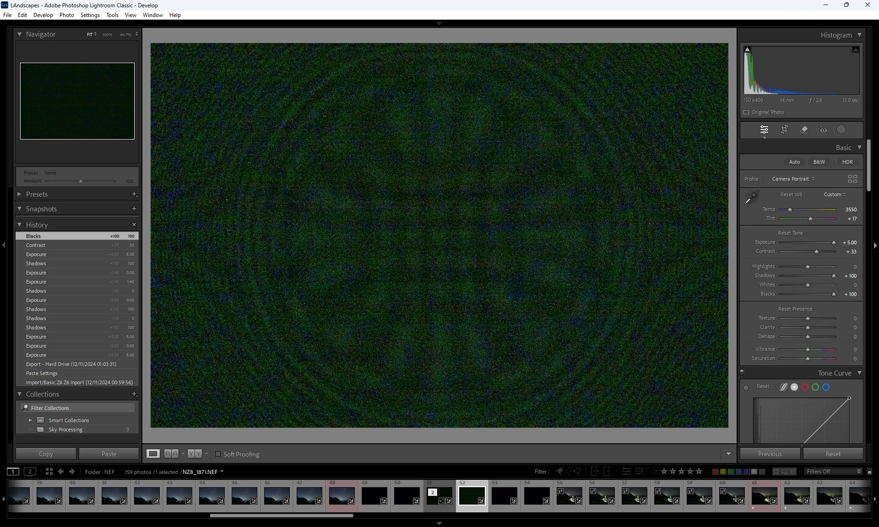Open the Red Eye correction tool
Screen dimensions: 879x527
823,129
